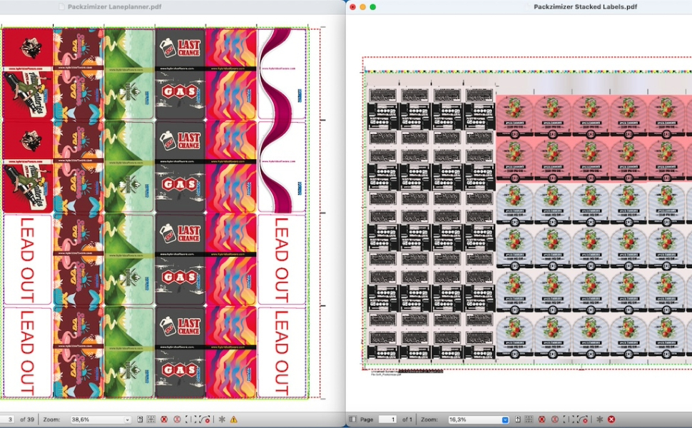Click corner-brackets icon in Stacked Labels status bar
The height and width of the screenshot is (428, 692).
tap(569, 419)
